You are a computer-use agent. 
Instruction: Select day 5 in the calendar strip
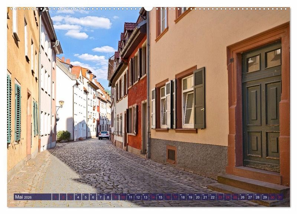pyautogui.click(x=85, y=197)
